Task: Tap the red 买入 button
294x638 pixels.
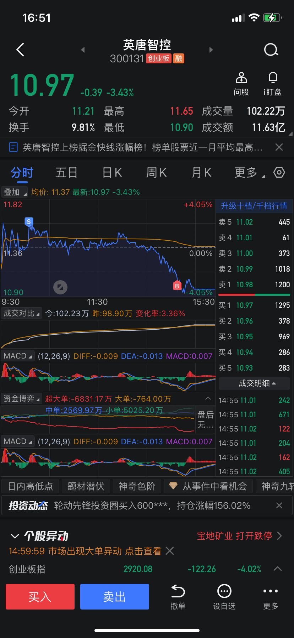Action: (x=40, y=597)
